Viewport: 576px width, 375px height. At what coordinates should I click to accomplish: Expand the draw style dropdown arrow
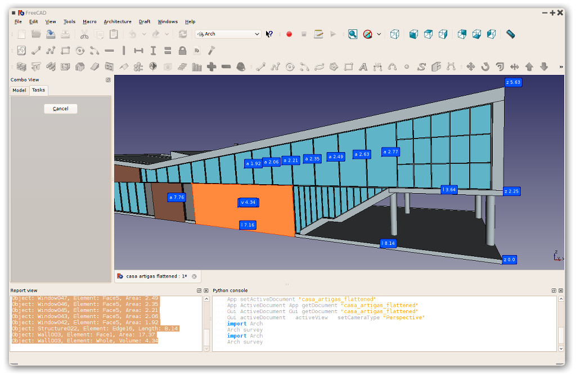click(379, 34)
